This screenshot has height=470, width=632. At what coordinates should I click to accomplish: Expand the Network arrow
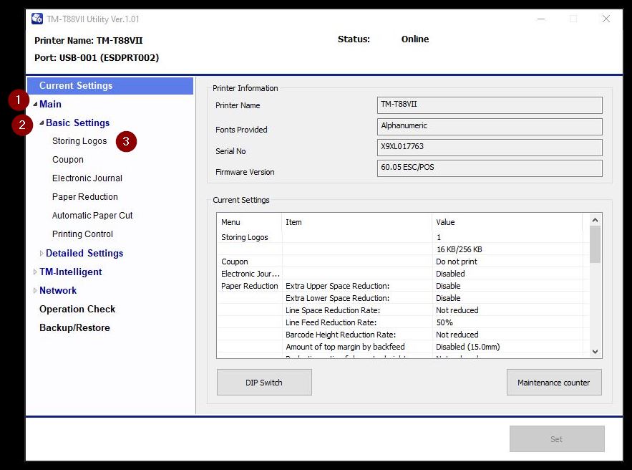(x=35, y=290)
